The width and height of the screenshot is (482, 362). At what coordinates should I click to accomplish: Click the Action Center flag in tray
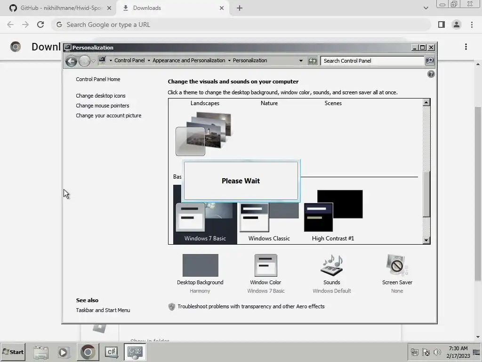tap(426, 352)
